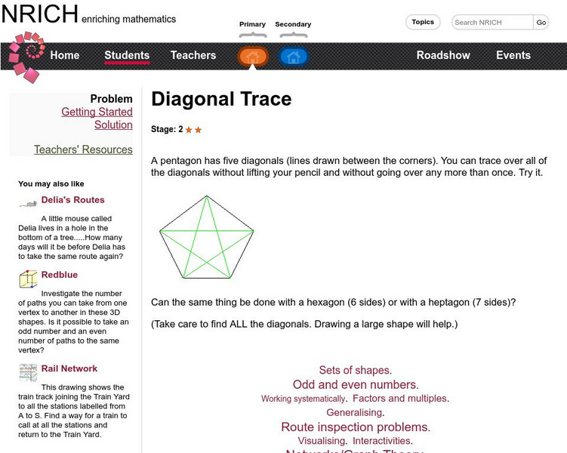Click the Stage: 2 label
Viewport: 567px width, 453px height.
click(167, 129)
